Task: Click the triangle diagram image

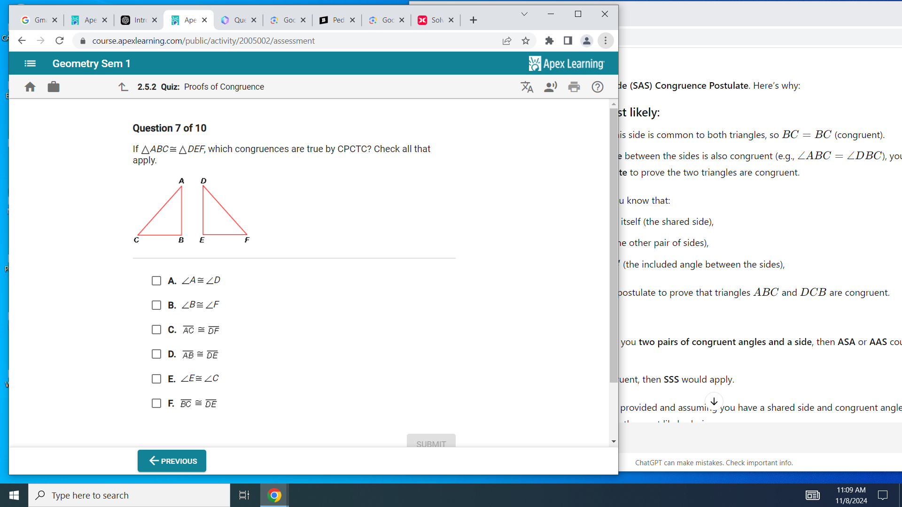Action: (192, 210)
